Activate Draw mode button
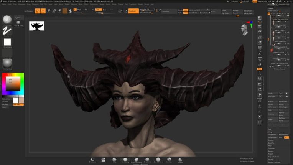The width and height of the screenshot is (293, 165). [43, 11]
